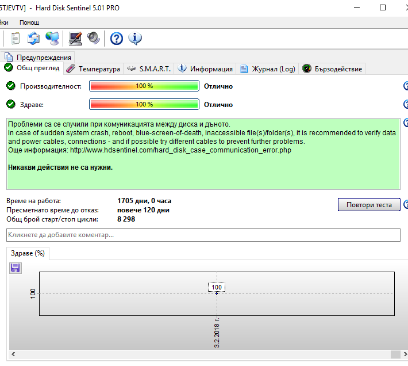Open the Помощ menu
Screen dimensions: 408x366
[x=29, y=22]
